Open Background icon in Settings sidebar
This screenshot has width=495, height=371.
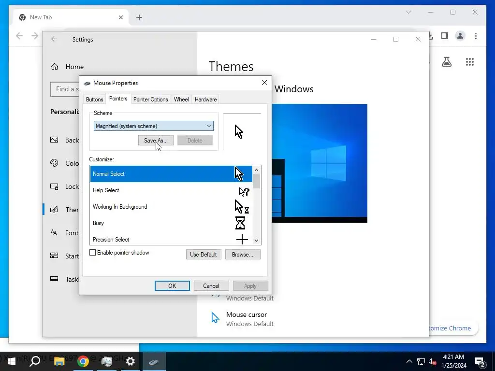pyautogui.click(x=54, y=140)
